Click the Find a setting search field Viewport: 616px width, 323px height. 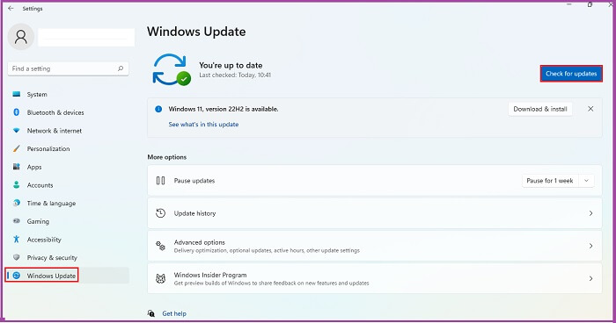(x=69, y=68)
